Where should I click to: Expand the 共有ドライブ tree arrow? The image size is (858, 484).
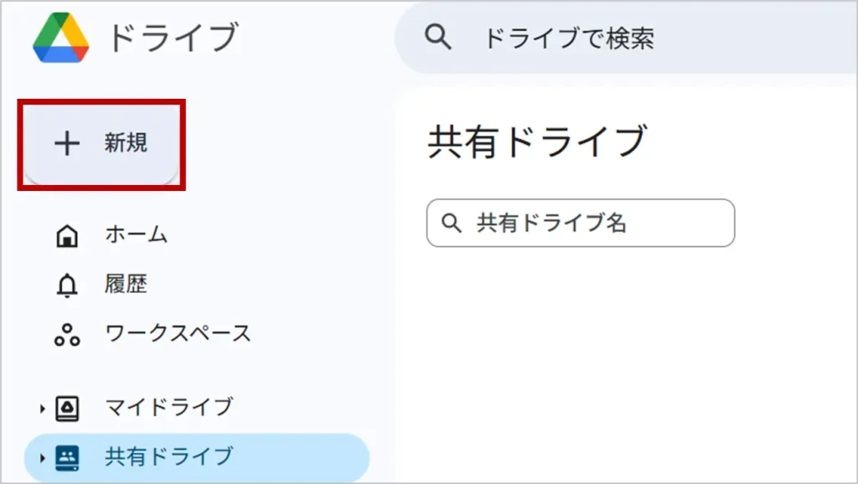[42, 458]
